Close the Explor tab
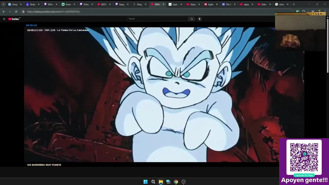 [x=181, y=4]
